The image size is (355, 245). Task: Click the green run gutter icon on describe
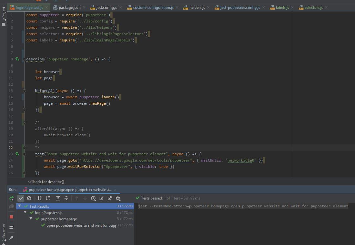pyautogui.click(x=17, y=59)
